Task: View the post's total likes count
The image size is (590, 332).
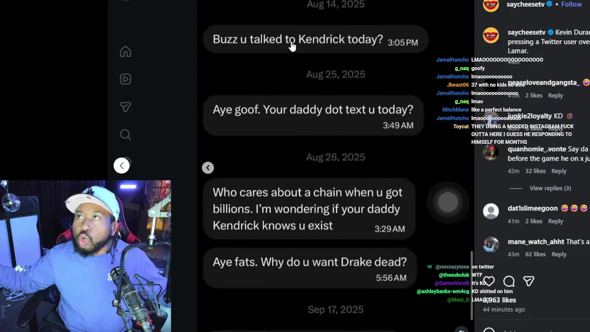Action: click(x=499, y=300)
